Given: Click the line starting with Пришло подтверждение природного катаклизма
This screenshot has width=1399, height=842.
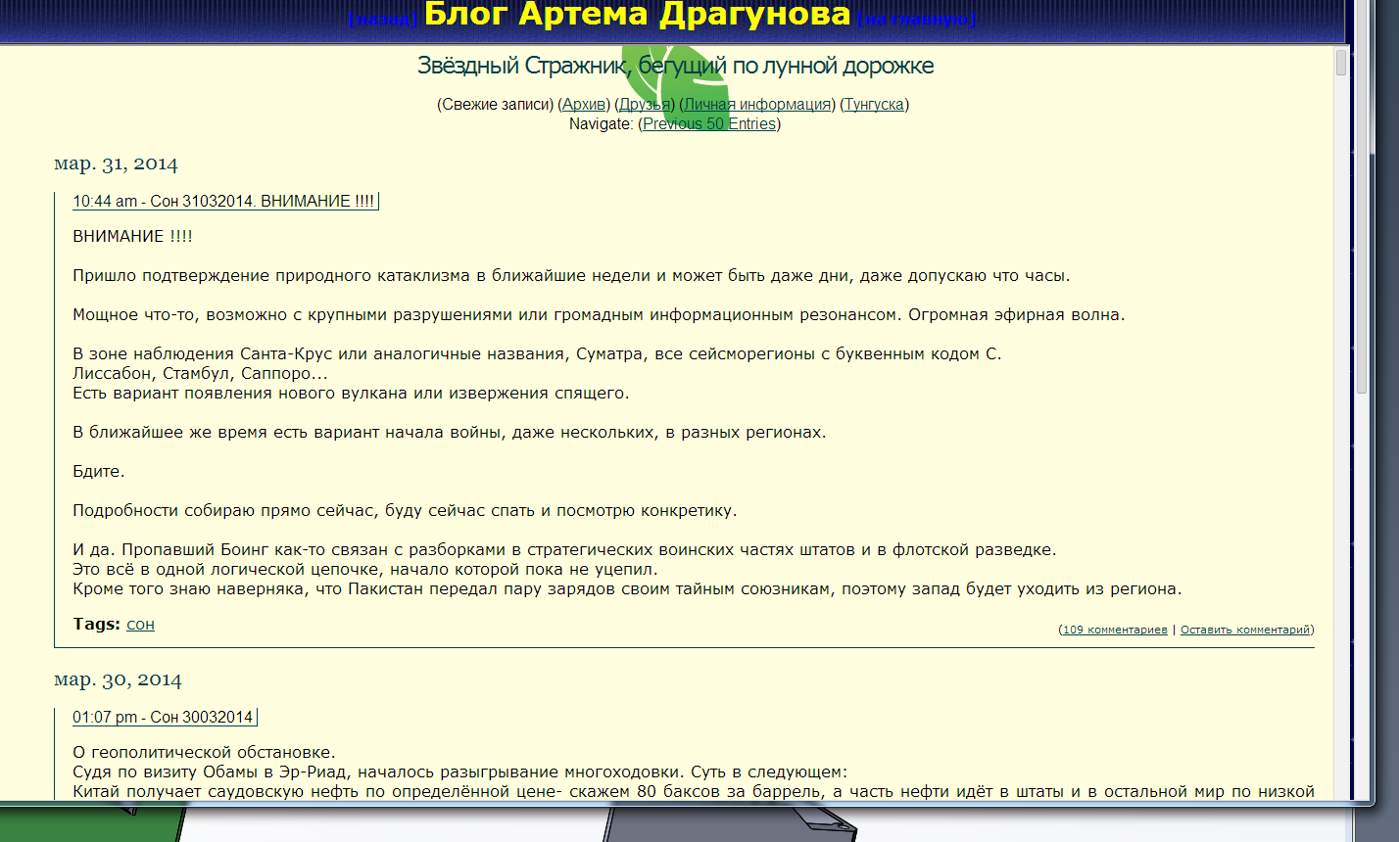Looking at the screenshot, I should [571, 275].
